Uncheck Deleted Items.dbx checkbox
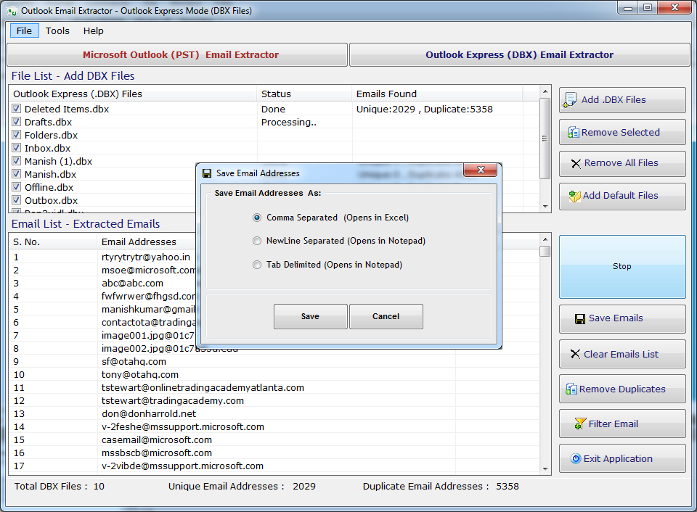This screenshot has height=512, width=697. (x=17, y=108)
